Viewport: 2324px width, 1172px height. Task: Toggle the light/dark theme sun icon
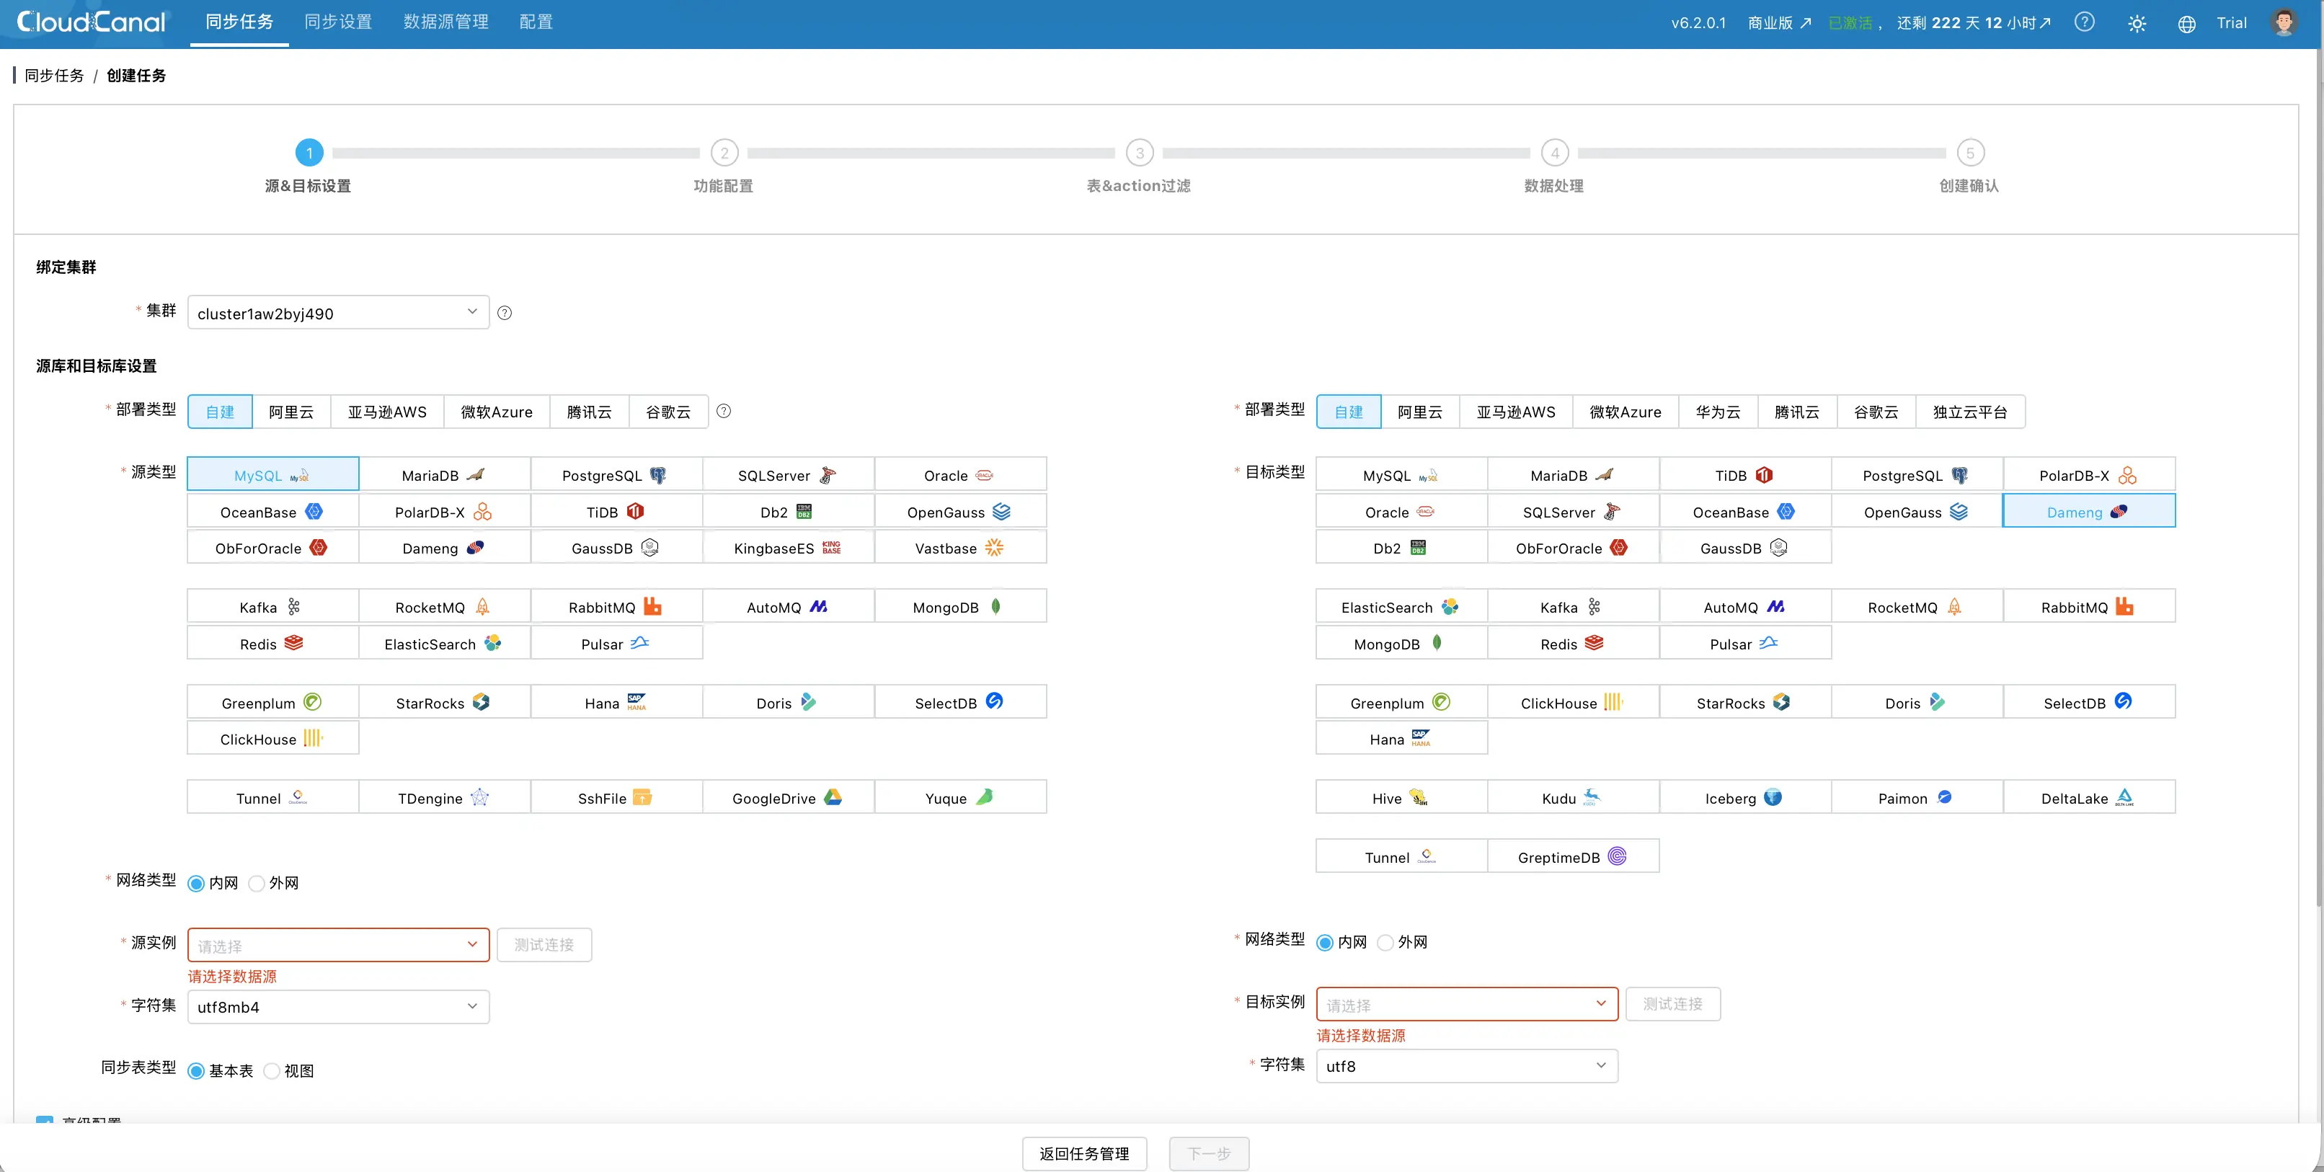pyautogui.click(x=2137, y=24)
